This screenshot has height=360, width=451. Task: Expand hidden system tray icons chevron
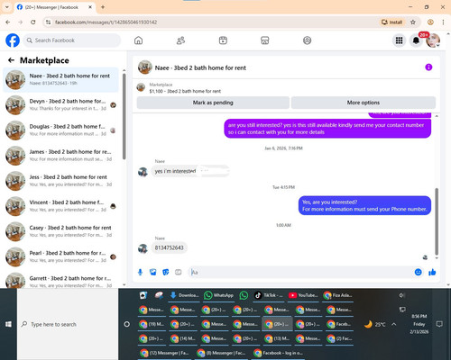click(x=394, y=324)
